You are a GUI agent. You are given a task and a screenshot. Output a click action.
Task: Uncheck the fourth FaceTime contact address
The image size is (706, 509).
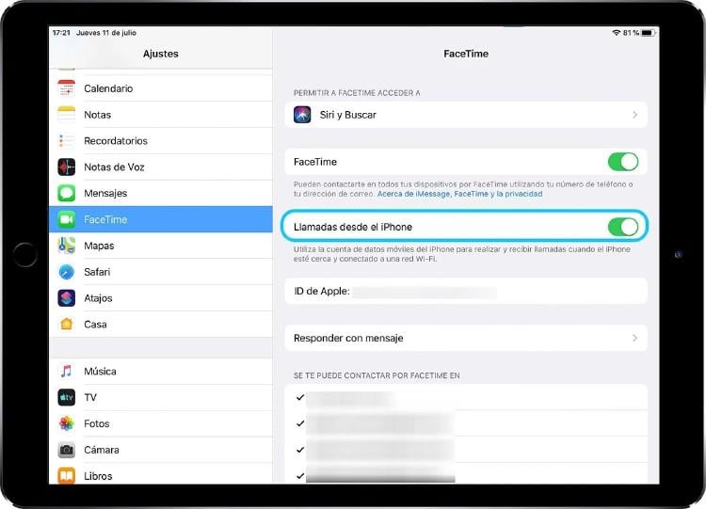coord(300,476)
